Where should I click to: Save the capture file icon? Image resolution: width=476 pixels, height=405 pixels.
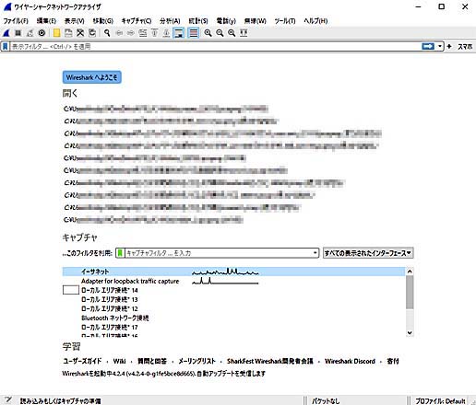[68, 33]
